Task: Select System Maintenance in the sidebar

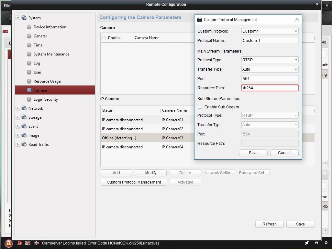Action: click(x=51, y=54)
